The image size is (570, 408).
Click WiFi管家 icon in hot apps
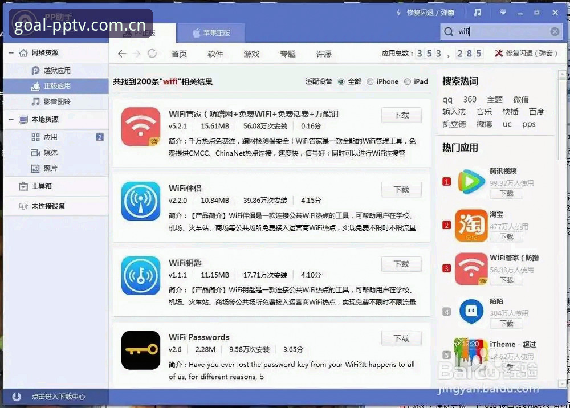(471, 269)
